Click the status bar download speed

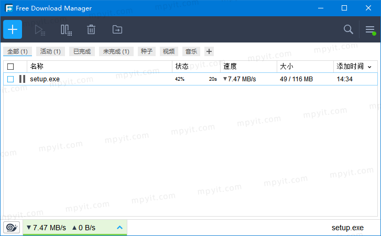click(46, 228)
